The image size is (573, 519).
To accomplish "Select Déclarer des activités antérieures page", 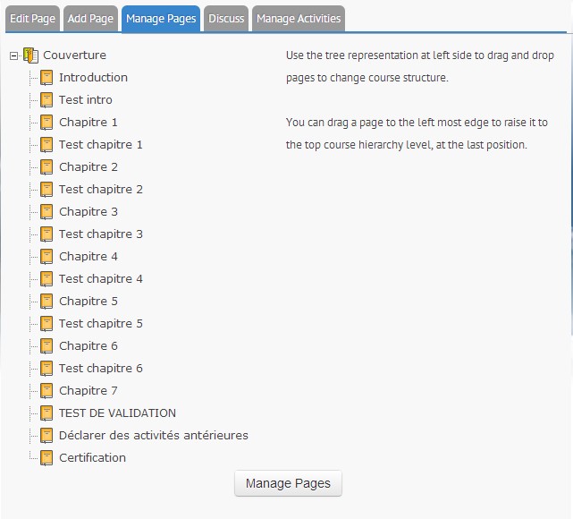I will (x=154, y=436).
